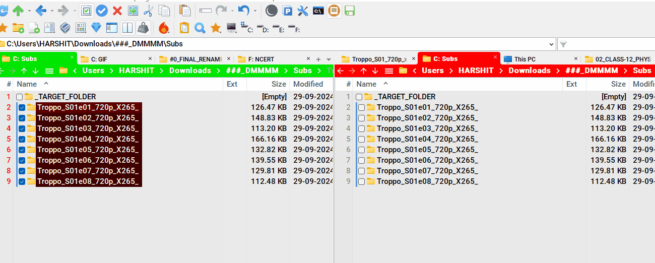Select Troppo_S01e07 folder in right pane
The image size is (655, 263).
[x=427, y=171]
